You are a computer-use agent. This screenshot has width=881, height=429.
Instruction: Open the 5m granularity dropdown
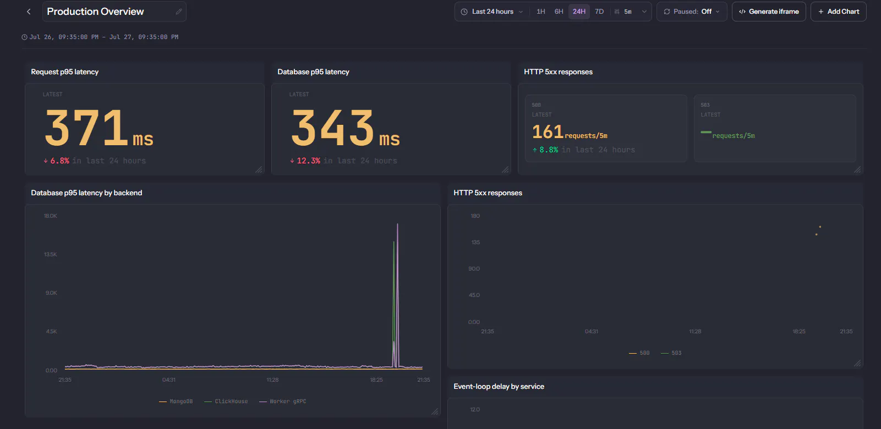[630, 12]
